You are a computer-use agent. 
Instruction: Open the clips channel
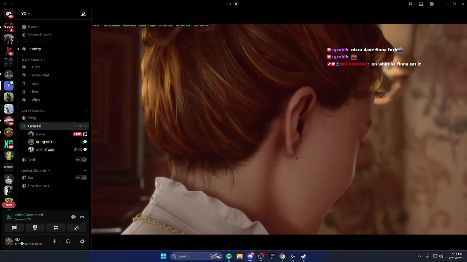(54, 100)
